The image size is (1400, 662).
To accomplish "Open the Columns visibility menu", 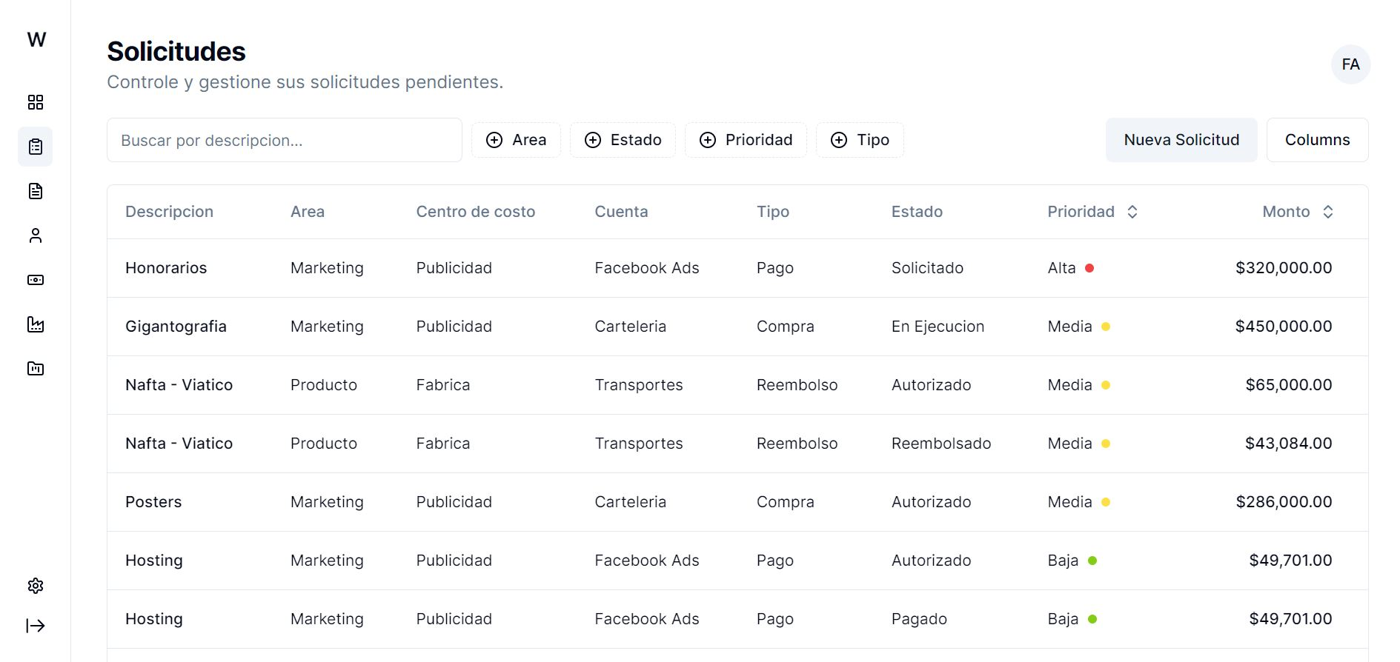I will [x=1317, y=140].
